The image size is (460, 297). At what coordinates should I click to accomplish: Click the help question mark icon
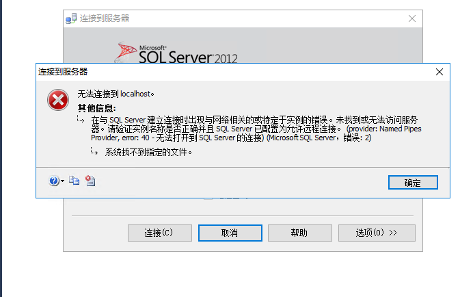click(x=54, y=181)
